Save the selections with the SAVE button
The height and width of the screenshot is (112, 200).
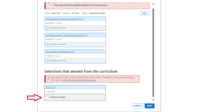149,106
